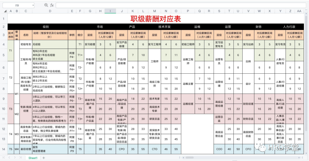Select the 实习工程师 cell

pyautogui.click(x=154, y=44)
